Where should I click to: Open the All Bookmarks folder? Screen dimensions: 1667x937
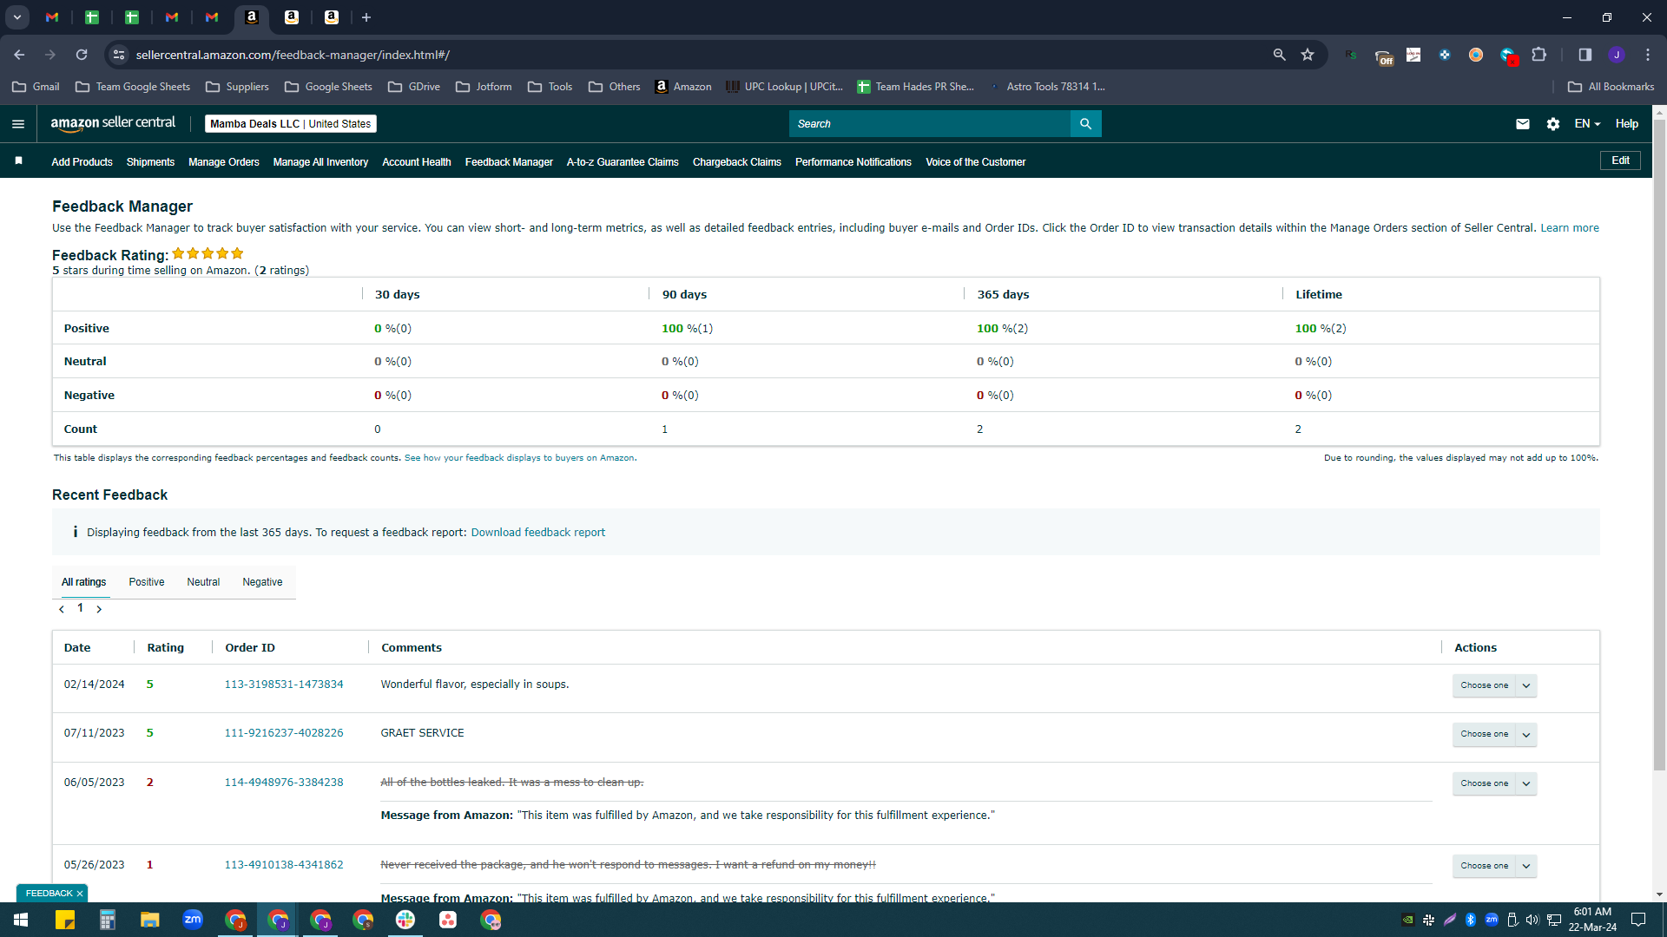click(1611, 87)
